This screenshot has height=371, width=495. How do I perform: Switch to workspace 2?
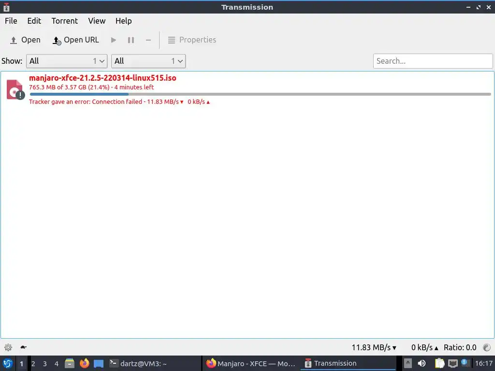(x=33, y=364)
